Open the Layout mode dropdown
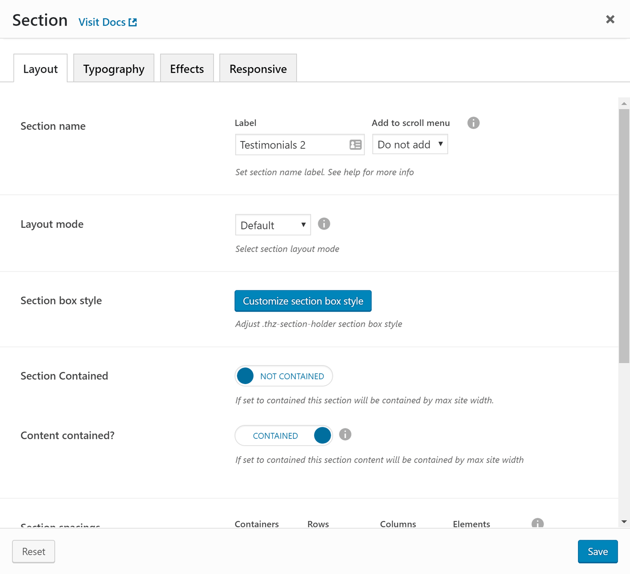630x574 pixels. click(273, 225)
